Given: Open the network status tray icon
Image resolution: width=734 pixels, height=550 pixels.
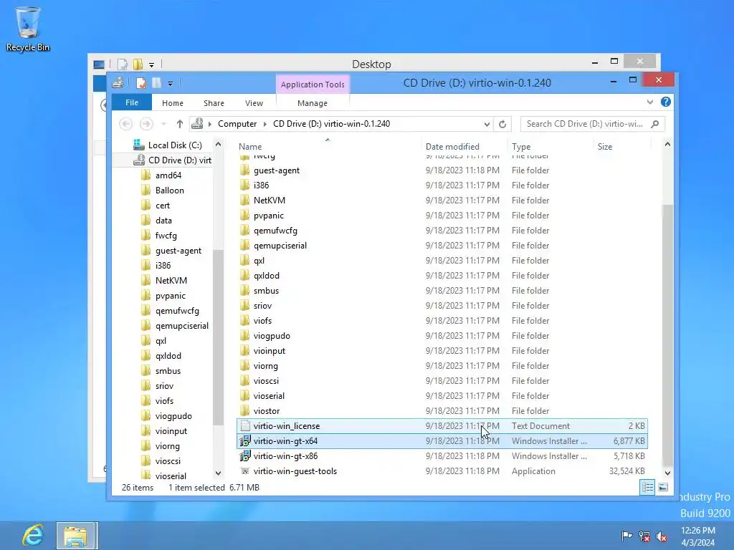Looking at the screenshot, I should 644,536.
